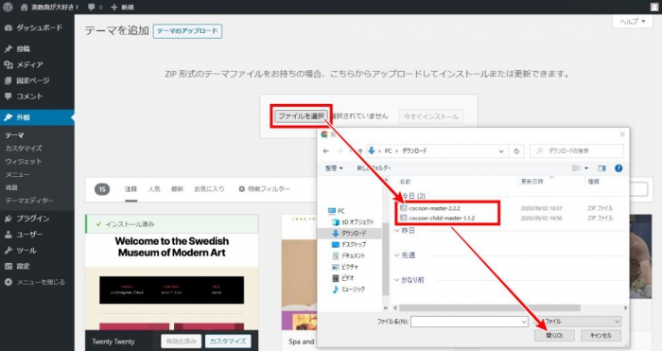Open 特徴フィルター with gear icon

pyautogui.click(x=264, y=189)
